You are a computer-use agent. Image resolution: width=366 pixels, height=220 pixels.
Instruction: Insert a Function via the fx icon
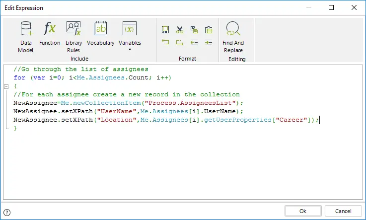click(50, 33)
